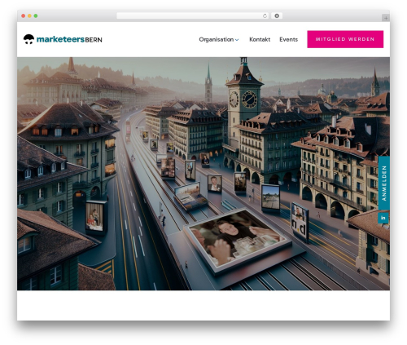This screenshot has width=407, height=345.
Task: Open the Anmelden side tab
Action: [383, 183]
